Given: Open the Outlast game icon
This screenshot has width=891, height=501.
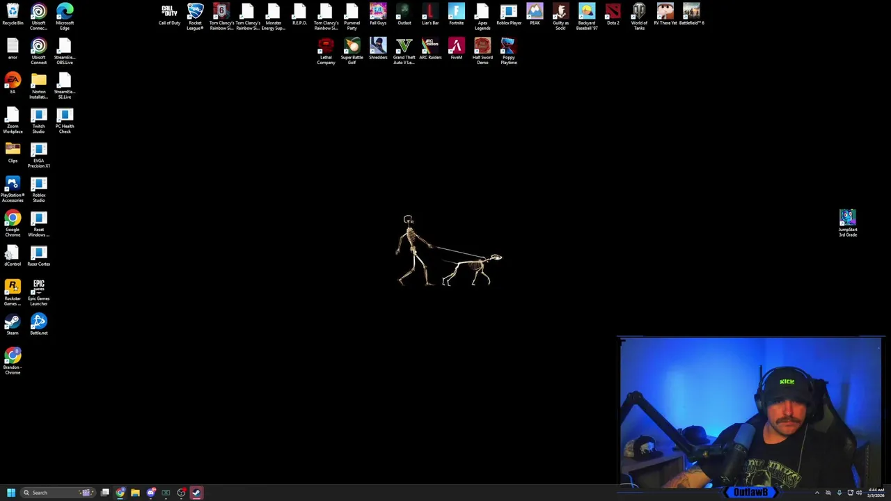Looking at the screenshot, I should [404, 15].
